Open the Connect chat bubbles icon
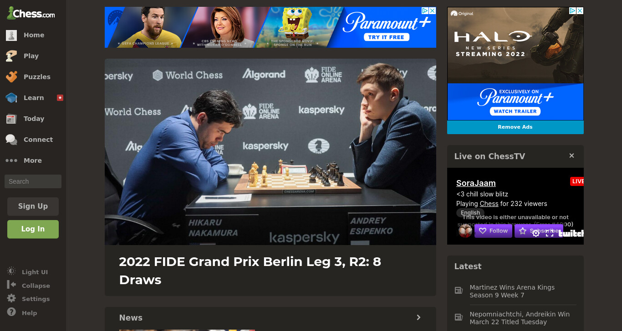 click(x=11, y=140)
